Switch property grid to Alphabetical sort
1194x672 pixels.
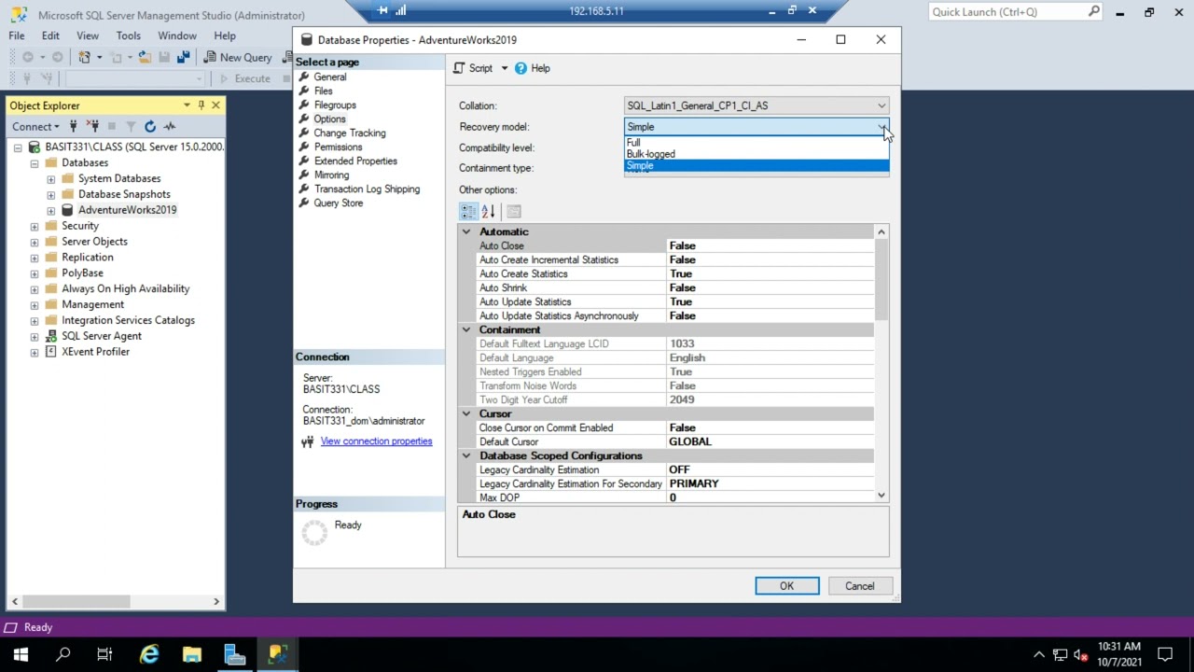click(488, 212)
